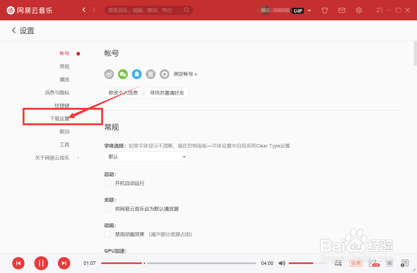Open the lyrics panel via the 词 icon
The width and height of the screenshot is (417, 273).
389,263
